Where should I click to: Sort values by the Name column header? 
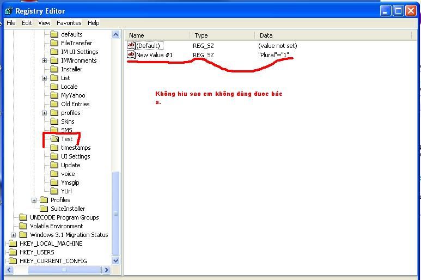pos(157,35)
